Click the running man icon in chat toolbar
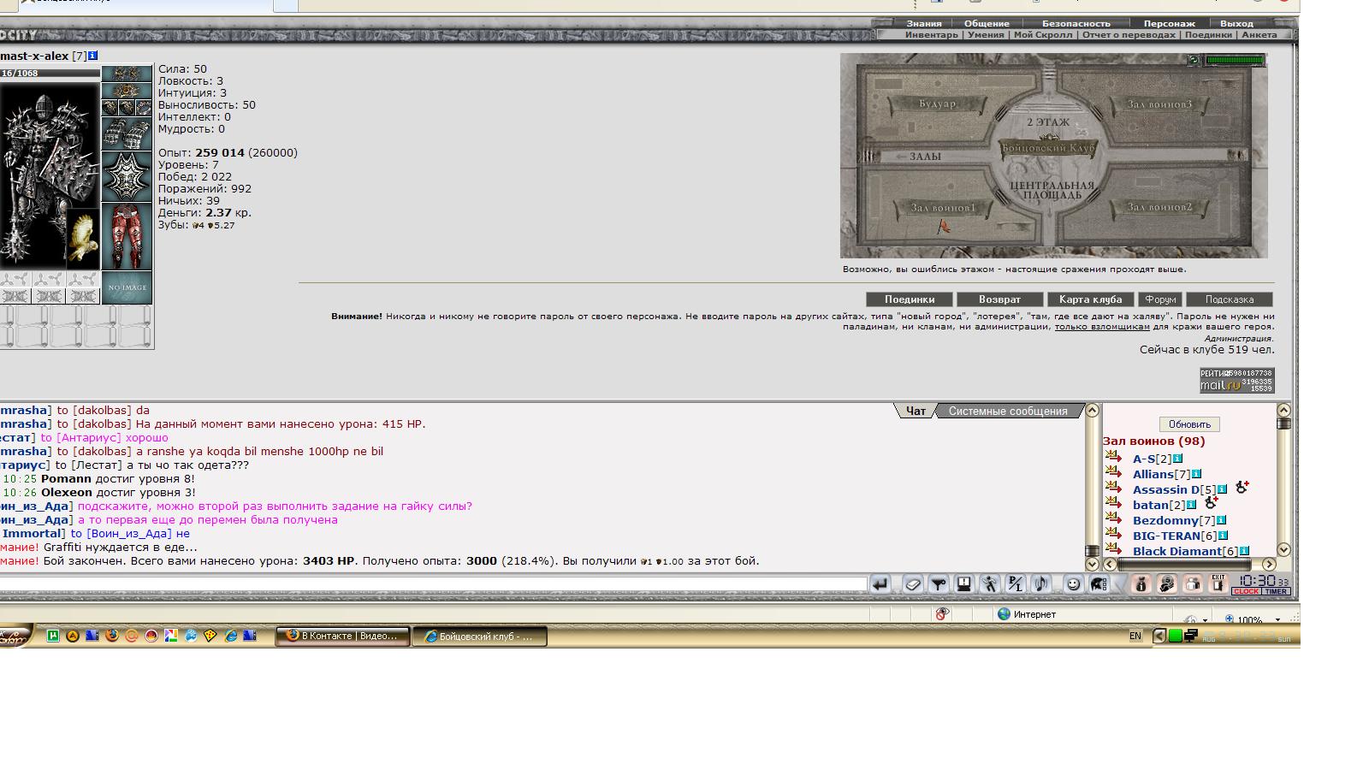The height and width of the screenshot is (770, 1369). (x=990, y=584)
